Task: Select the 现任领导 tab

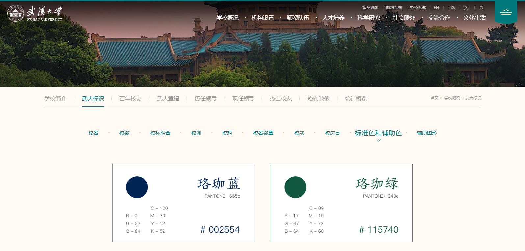Action: (243, 98)
